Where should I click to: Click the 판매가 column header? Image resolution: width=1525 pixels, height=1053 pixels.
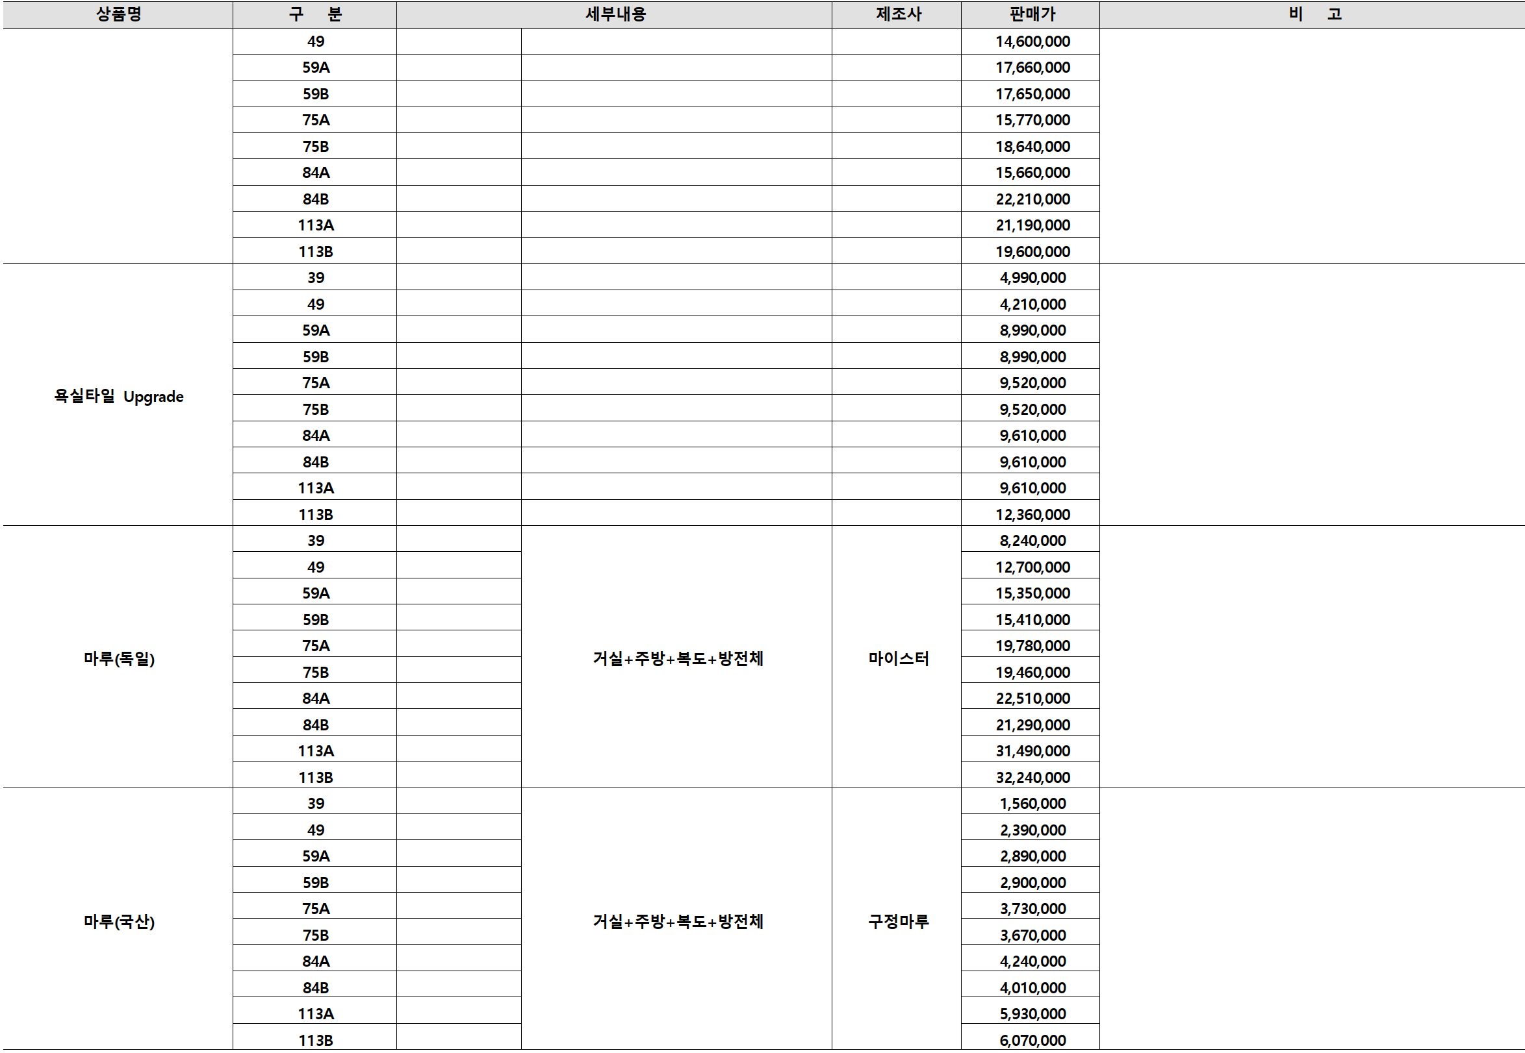click(1031, 14)
